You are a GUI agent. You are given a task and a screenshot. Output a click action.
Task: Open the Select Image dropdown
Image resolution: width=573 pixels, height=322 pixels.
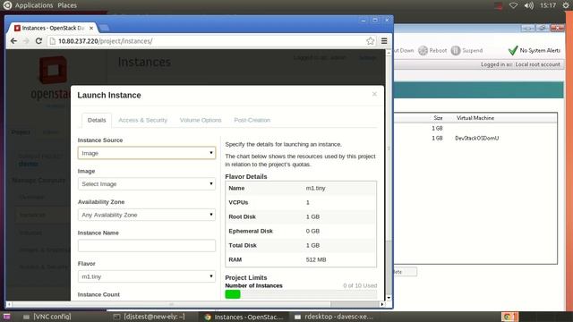pos(147,184)
